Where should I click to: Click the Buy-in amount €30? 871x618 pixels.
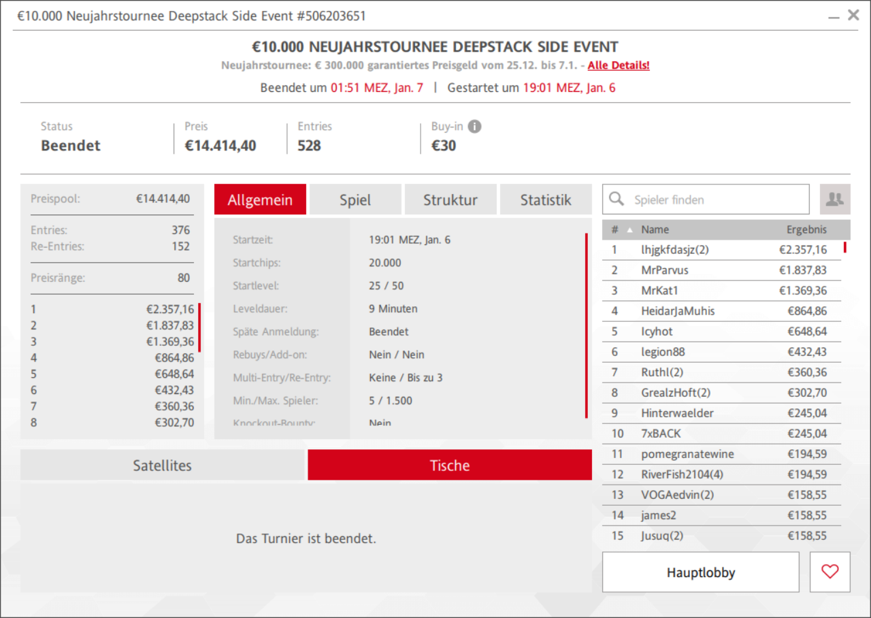444,146
